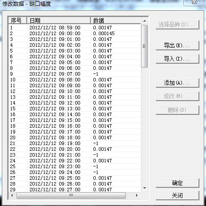Click sequence number 20 cell
The width and height of the screenshot is (206, 206).
(12, 137)
